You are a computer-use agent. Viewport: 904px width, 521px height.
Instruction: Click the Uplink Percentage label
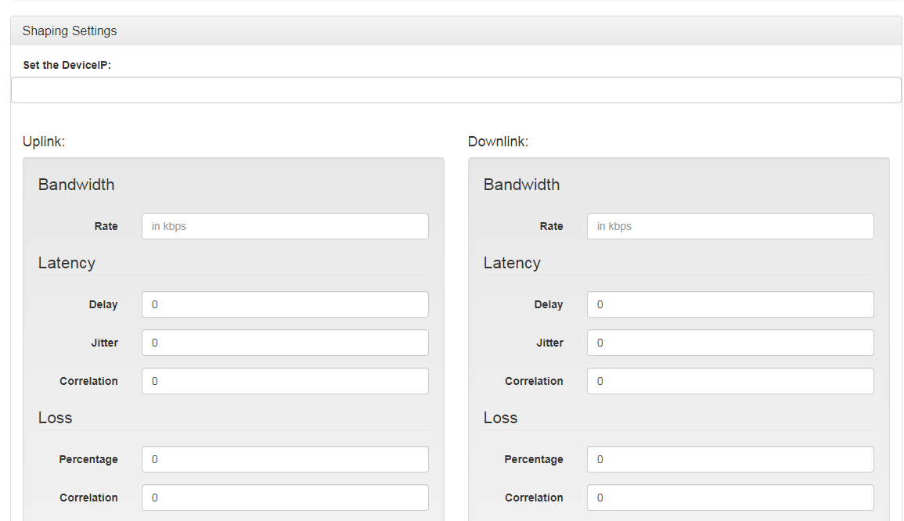coord(88,459)
